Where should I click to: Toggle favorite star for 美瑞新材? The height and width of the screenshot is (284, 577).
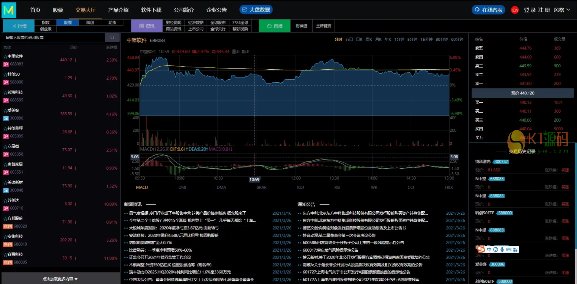pyautogui.click(x=5, y=182)
